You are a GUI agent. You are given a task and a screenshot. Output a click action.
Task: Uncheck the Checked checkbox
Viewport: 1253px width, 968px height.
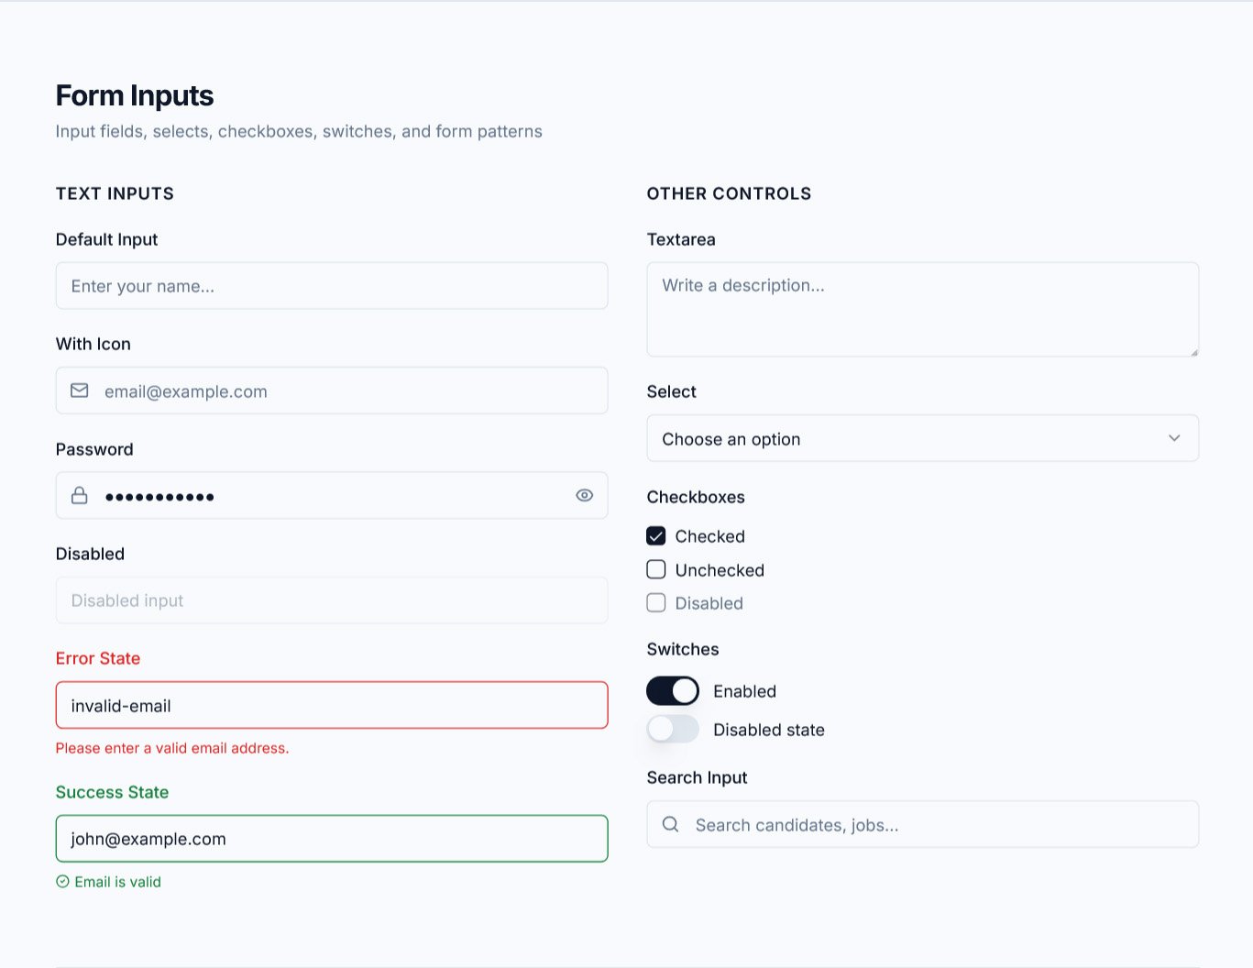point(656,536)
